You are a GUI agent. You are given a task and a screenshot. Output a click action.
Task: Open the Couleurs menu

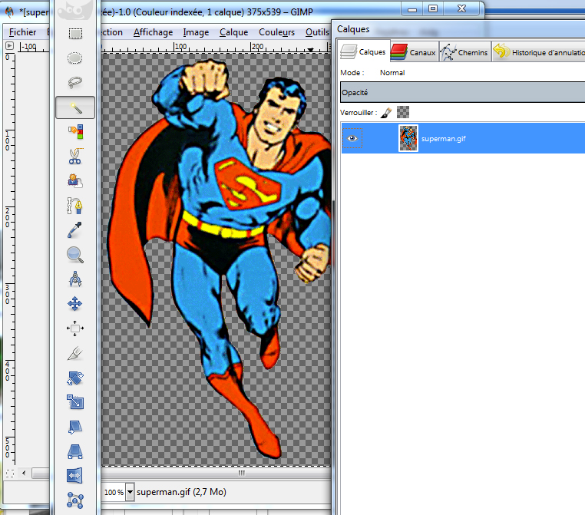(x=277, y=32)
